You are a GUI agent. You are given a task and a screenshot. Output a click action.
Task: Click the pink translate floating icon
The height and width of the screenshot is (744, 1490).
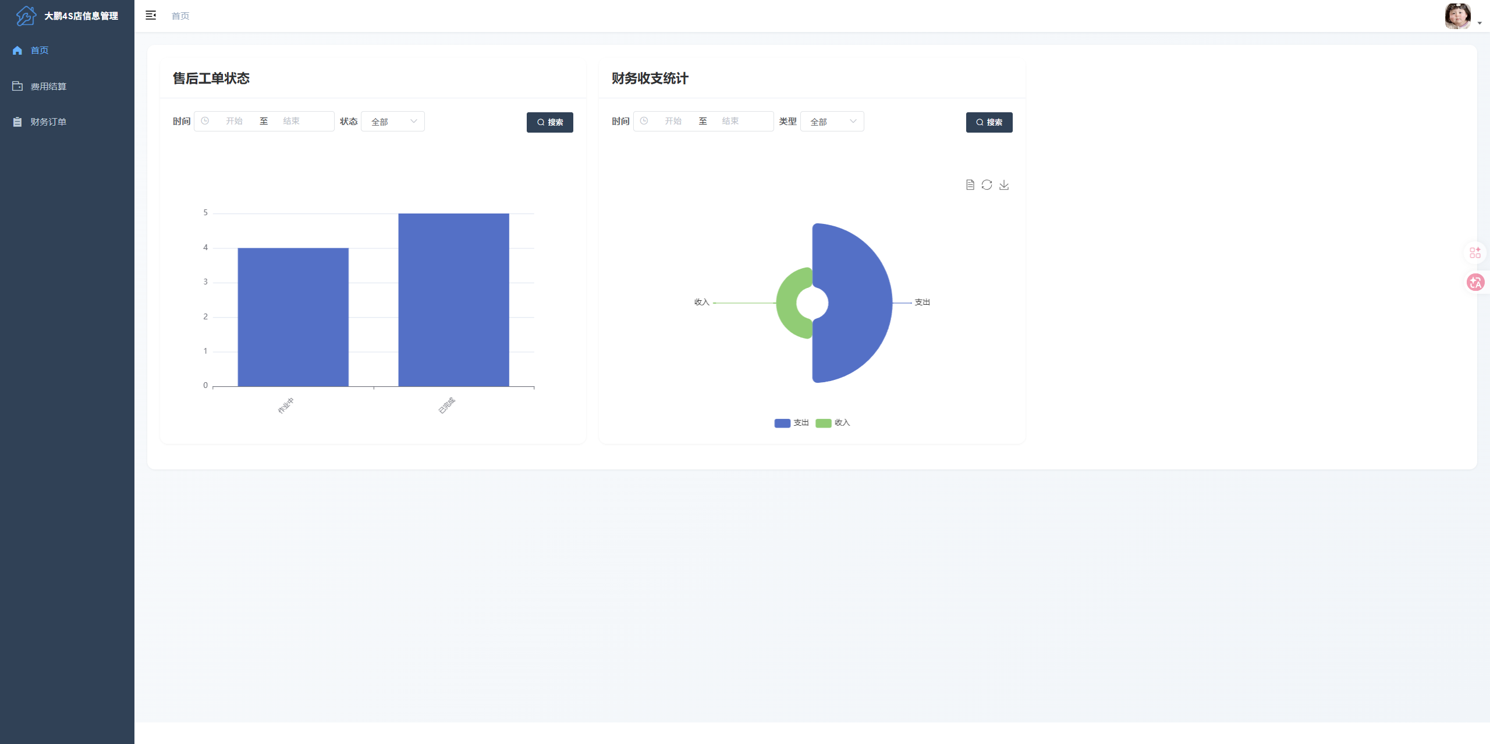point(1475,283)
